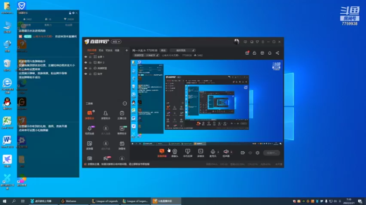Click the pencil in the announcement field
This screenshot has width=366, height=205.
pos(193,50)
